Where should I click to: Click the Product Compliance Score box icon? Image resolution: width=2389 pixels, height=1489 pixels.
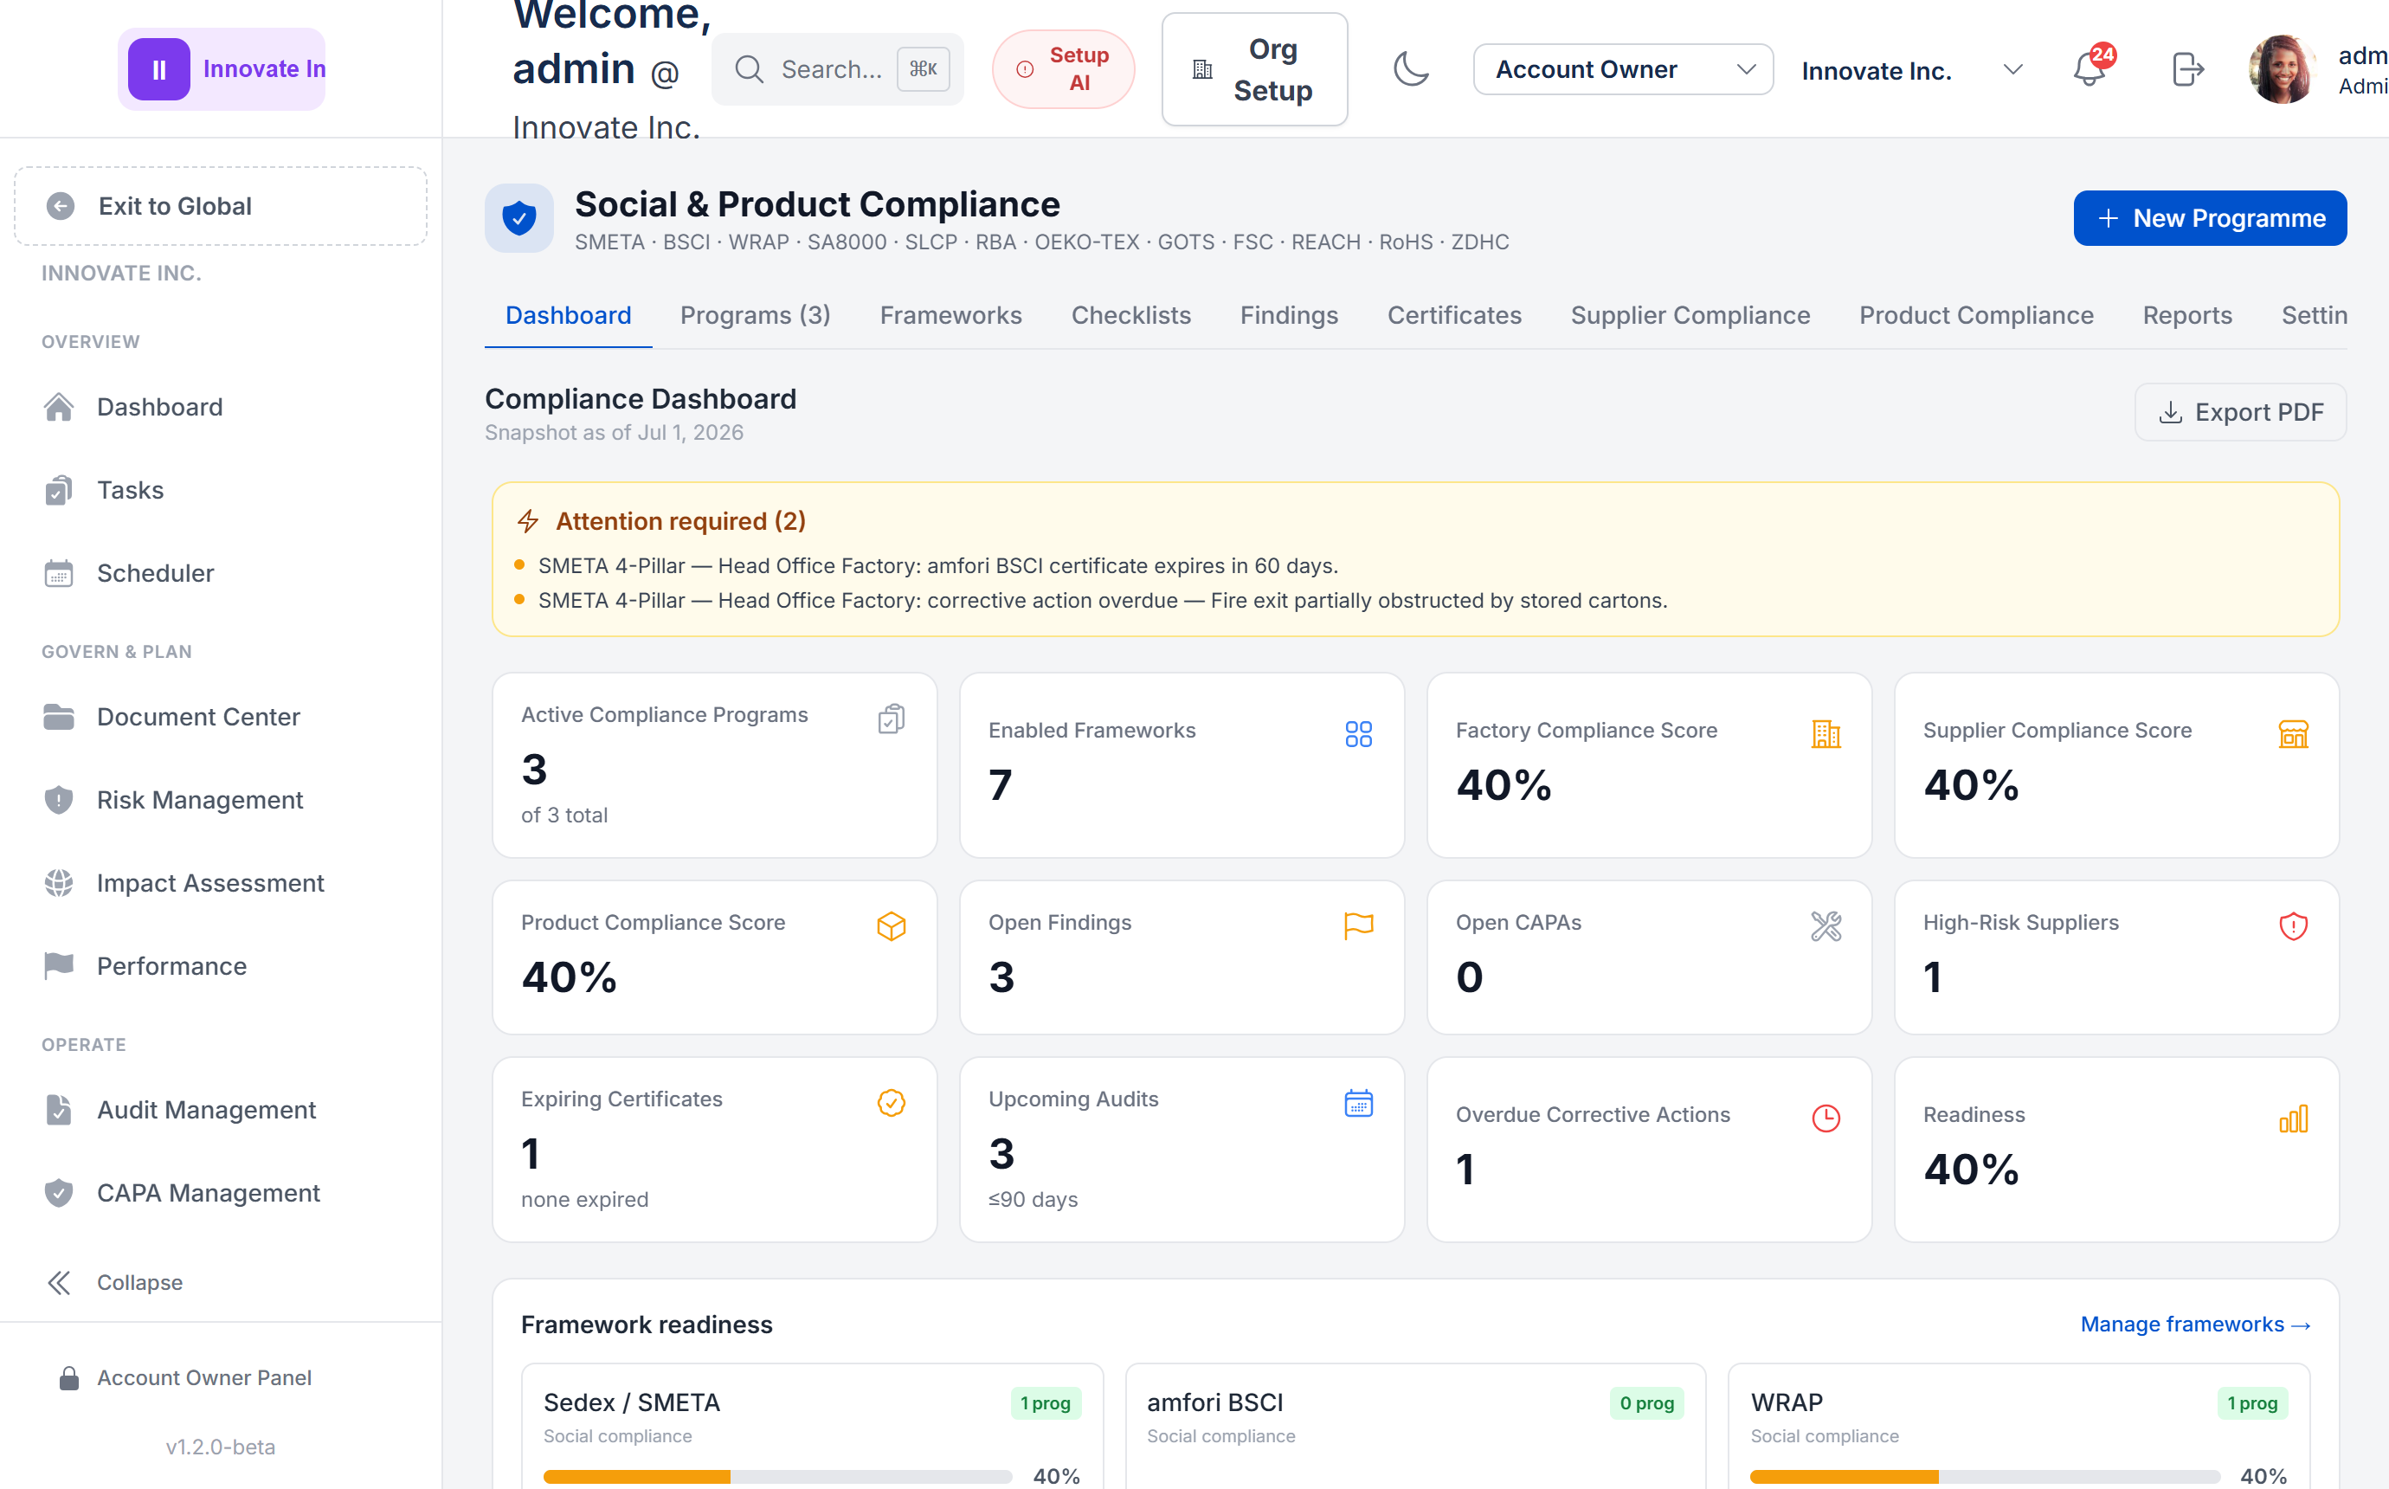pyautogui.click(x=891, y=925)
